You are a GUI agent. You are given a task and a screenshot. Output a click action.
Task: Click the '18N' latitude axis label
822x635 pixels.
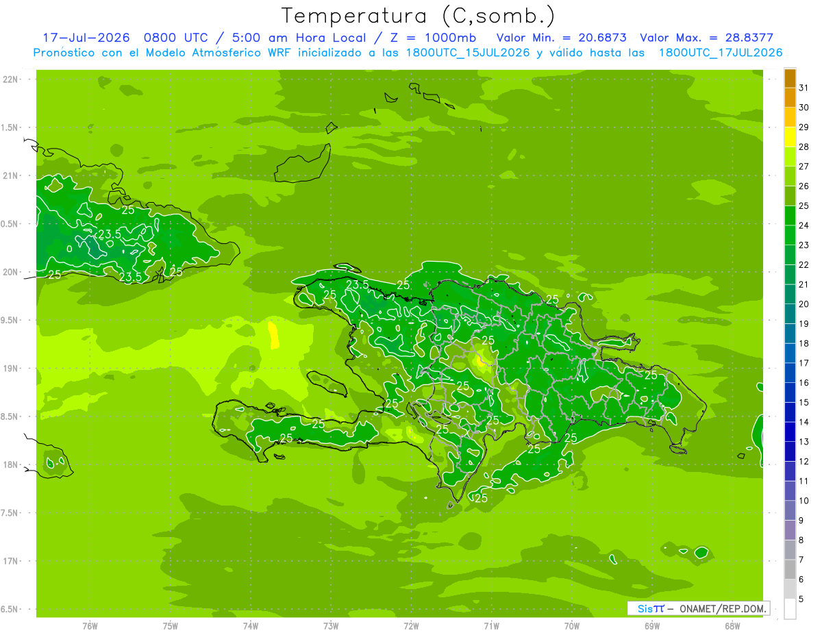click(x=10, y=465)
